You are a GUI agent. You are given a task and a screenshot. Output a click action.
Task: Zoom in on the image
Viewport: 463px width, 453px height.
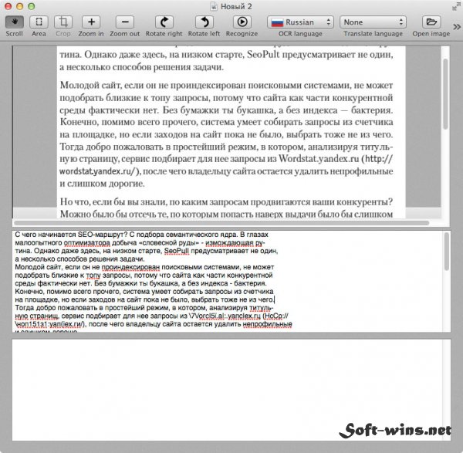(x=91, y=22)
